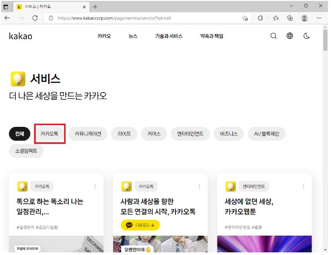331x255 pixels.
Task: Open the 뉴스 navigation menu
Action: pos(133,36)
